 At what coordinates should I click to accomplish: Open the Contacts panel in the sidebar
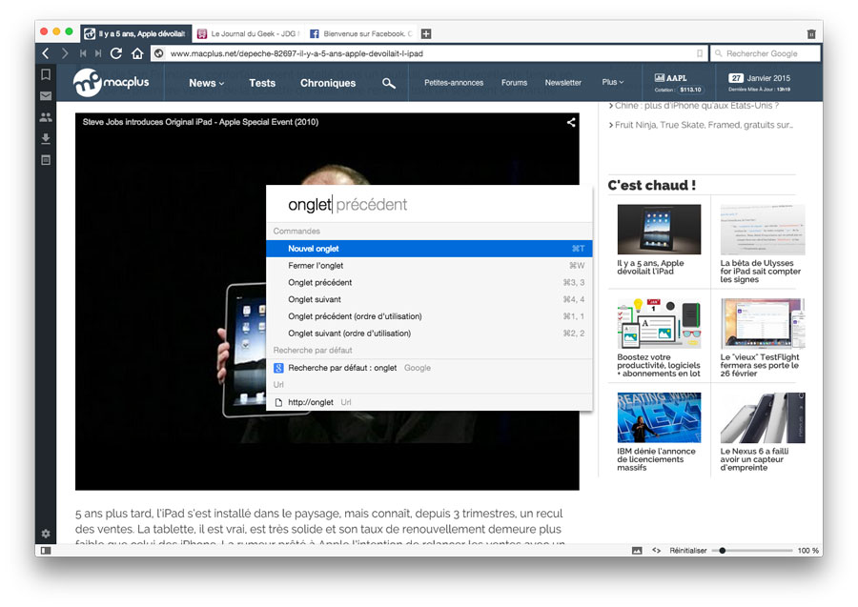(46, 117)
